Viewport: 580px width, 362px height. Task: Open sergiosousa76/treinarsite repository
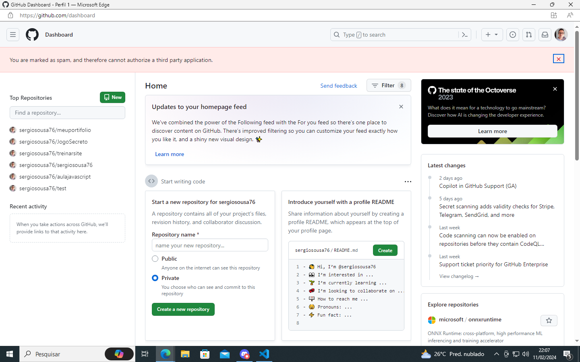(x=50, y=153)
